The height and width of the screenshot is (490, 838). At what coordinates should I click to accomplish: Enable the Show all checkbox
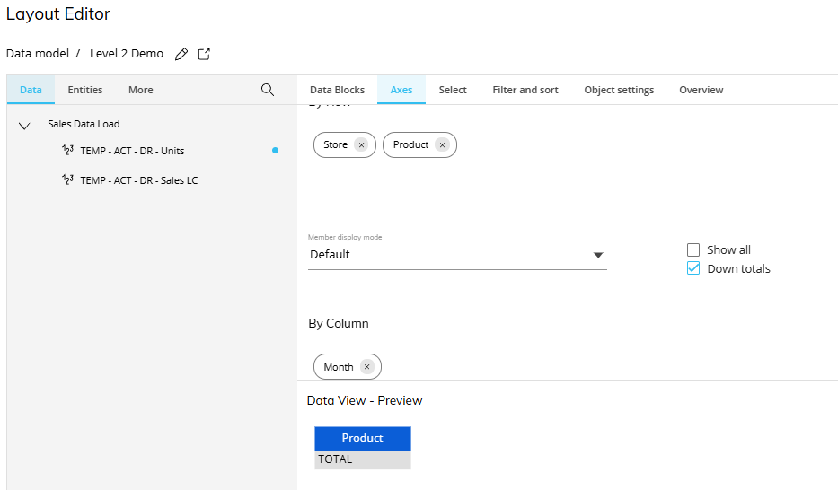[693, 249]
